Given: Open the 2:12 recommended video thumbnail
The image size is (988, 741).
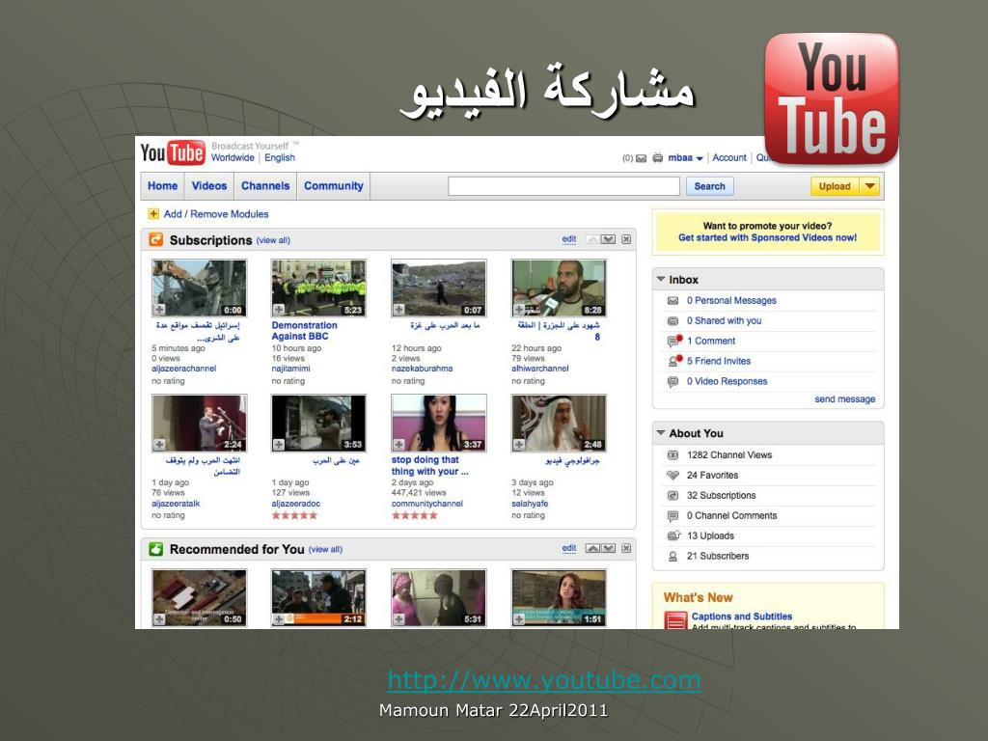Looking at the screenshot, I should pos(318,598).
